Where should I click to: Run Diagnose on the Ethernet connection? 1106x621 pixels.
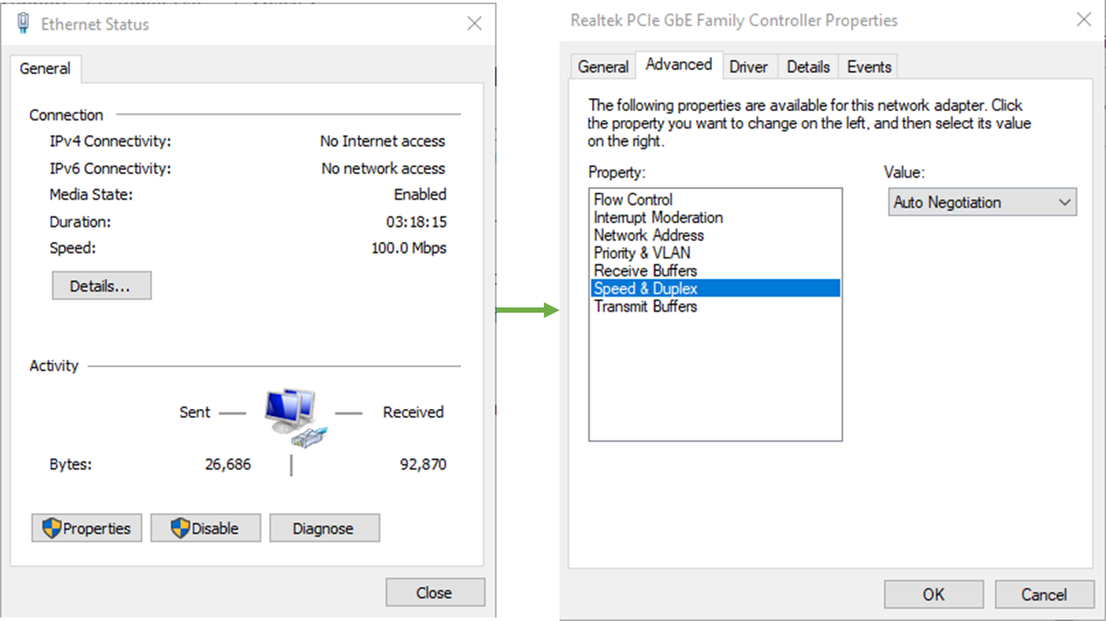[324, 528]
